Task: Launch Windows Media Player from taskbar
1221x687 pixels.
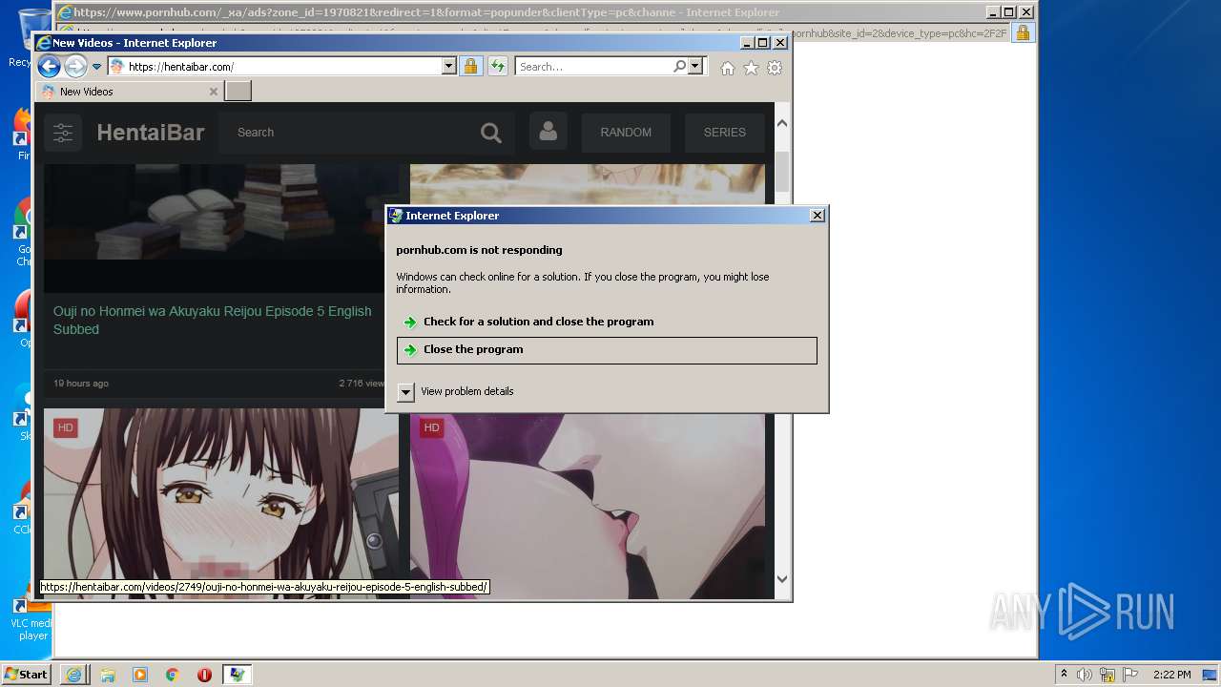Action: [x=140, y=675]
